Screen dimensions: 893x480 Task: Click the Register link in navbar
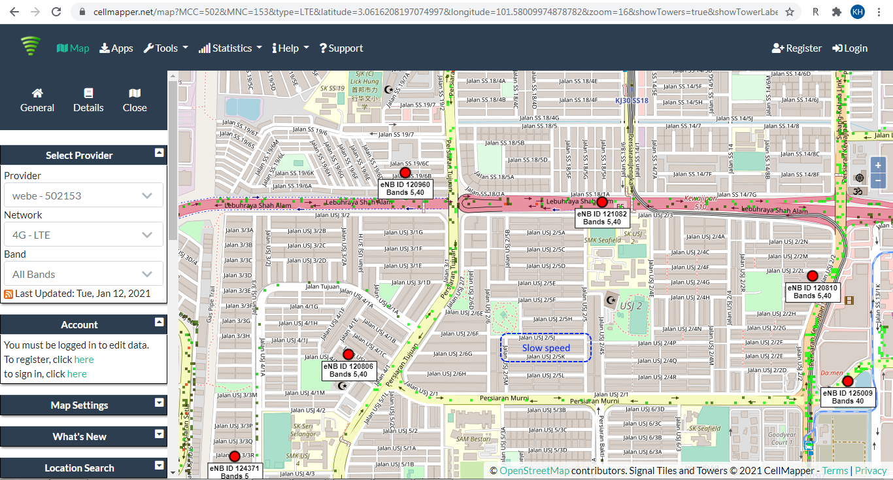(x=797, y=48)
